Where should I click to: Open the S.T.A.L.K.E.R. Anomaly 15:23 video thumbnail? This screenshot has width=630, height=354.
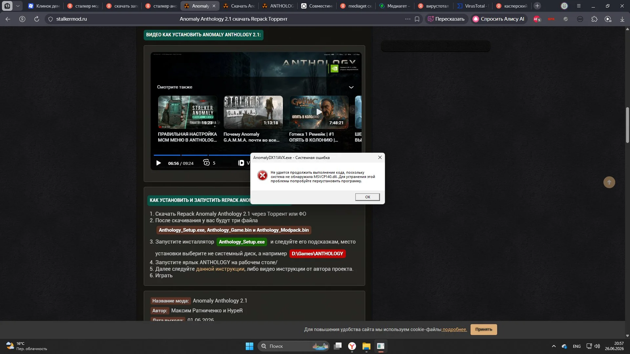click(x=187, y=112)
